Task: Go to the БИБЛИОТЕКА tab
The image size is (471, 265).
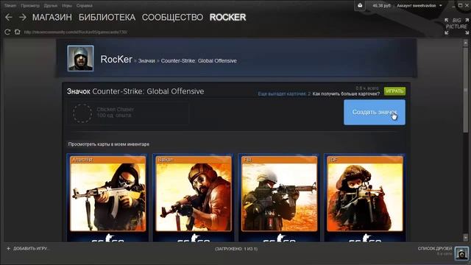Action: coord(107,18)
